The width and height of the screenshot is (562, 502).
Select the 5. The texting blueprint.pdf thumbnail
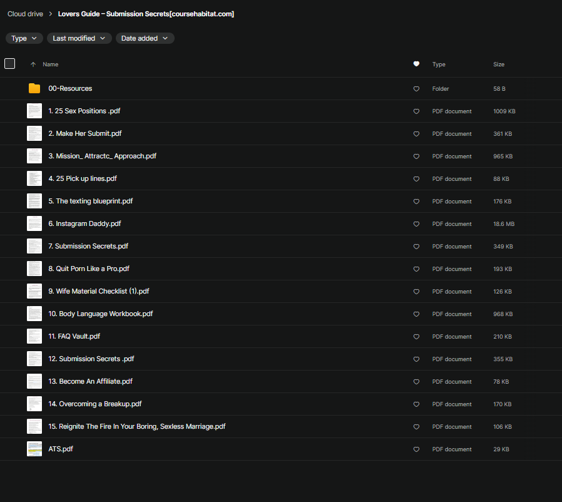pos(34,201)
